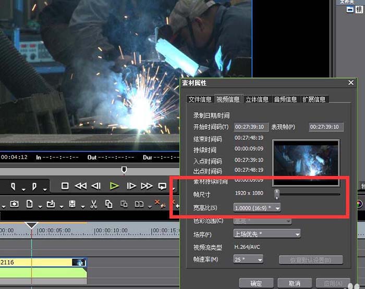Click the Set In point icon

(13, 186)
